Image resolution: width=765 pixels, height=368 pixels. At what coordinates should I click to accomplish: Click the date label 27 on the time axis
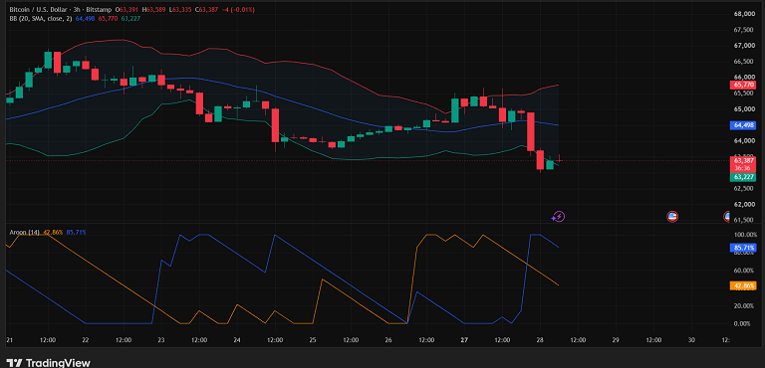tap(464, 340)
